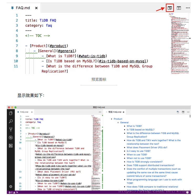Open 'When not to use TiDB?' preview link
The width and height of the screenshot is (195, 196).
[x=139, y=158]
